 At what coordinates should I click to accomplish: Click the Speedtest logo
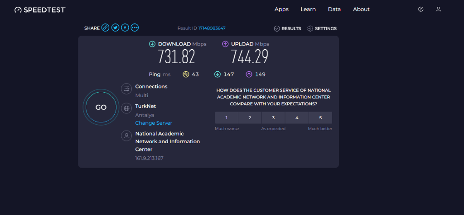[x=40, y=10]
